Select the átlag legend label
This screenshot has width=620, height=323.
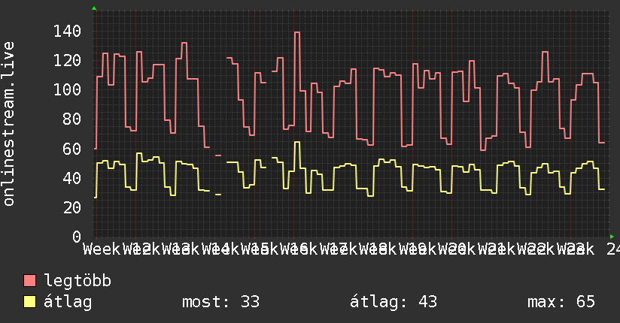click(x=68, y=302)
